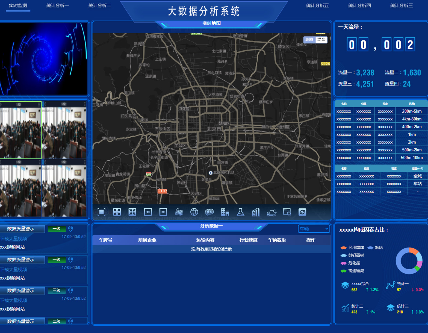The image size is (428, 333).
Task: Click the 操作 column header
Action: tap(311, 240)
